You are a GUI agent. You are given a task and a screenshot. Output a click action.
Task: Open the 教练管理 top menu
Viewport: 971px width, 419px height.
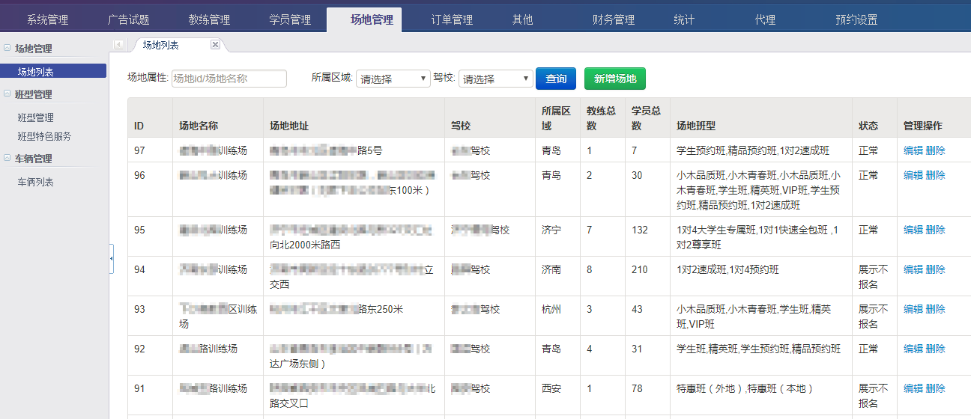[x=209, y=20]
